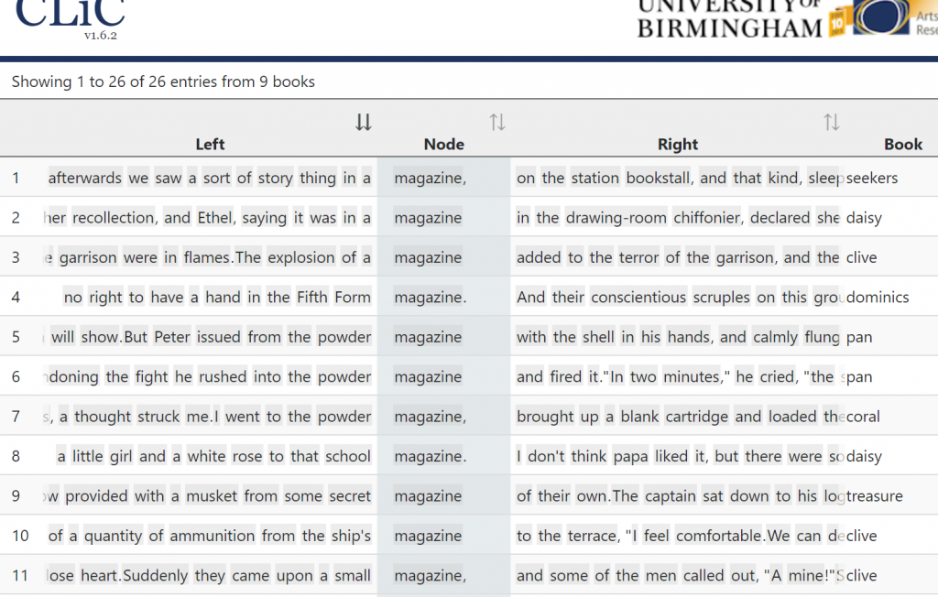
Task: Sort by Left column using double-arrow icon
Action: click(x=364, y=123)
